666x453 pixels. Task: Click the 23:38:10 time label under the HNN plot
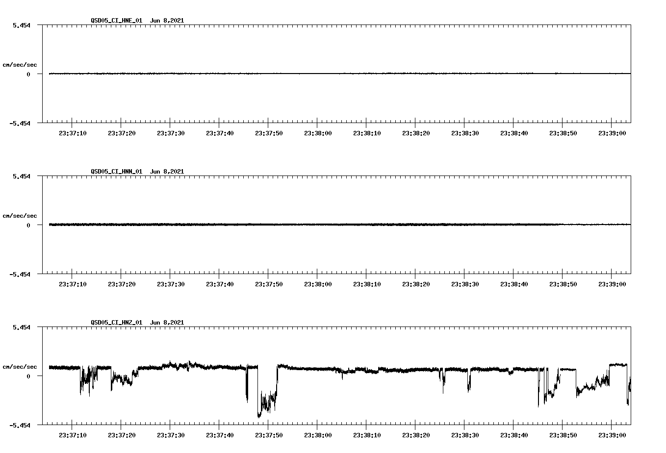pos(367,284)
